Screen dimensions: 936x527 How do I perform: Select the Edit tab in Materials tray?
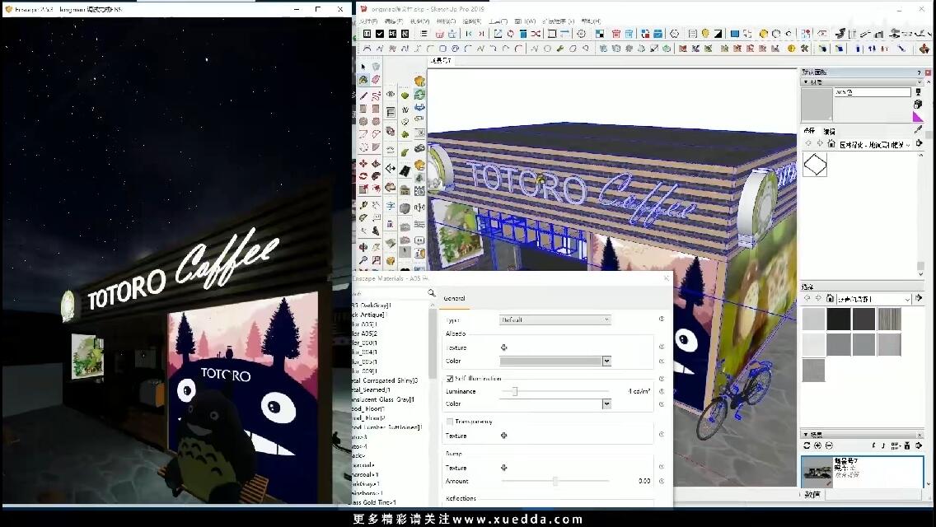(x=829, y=131)
